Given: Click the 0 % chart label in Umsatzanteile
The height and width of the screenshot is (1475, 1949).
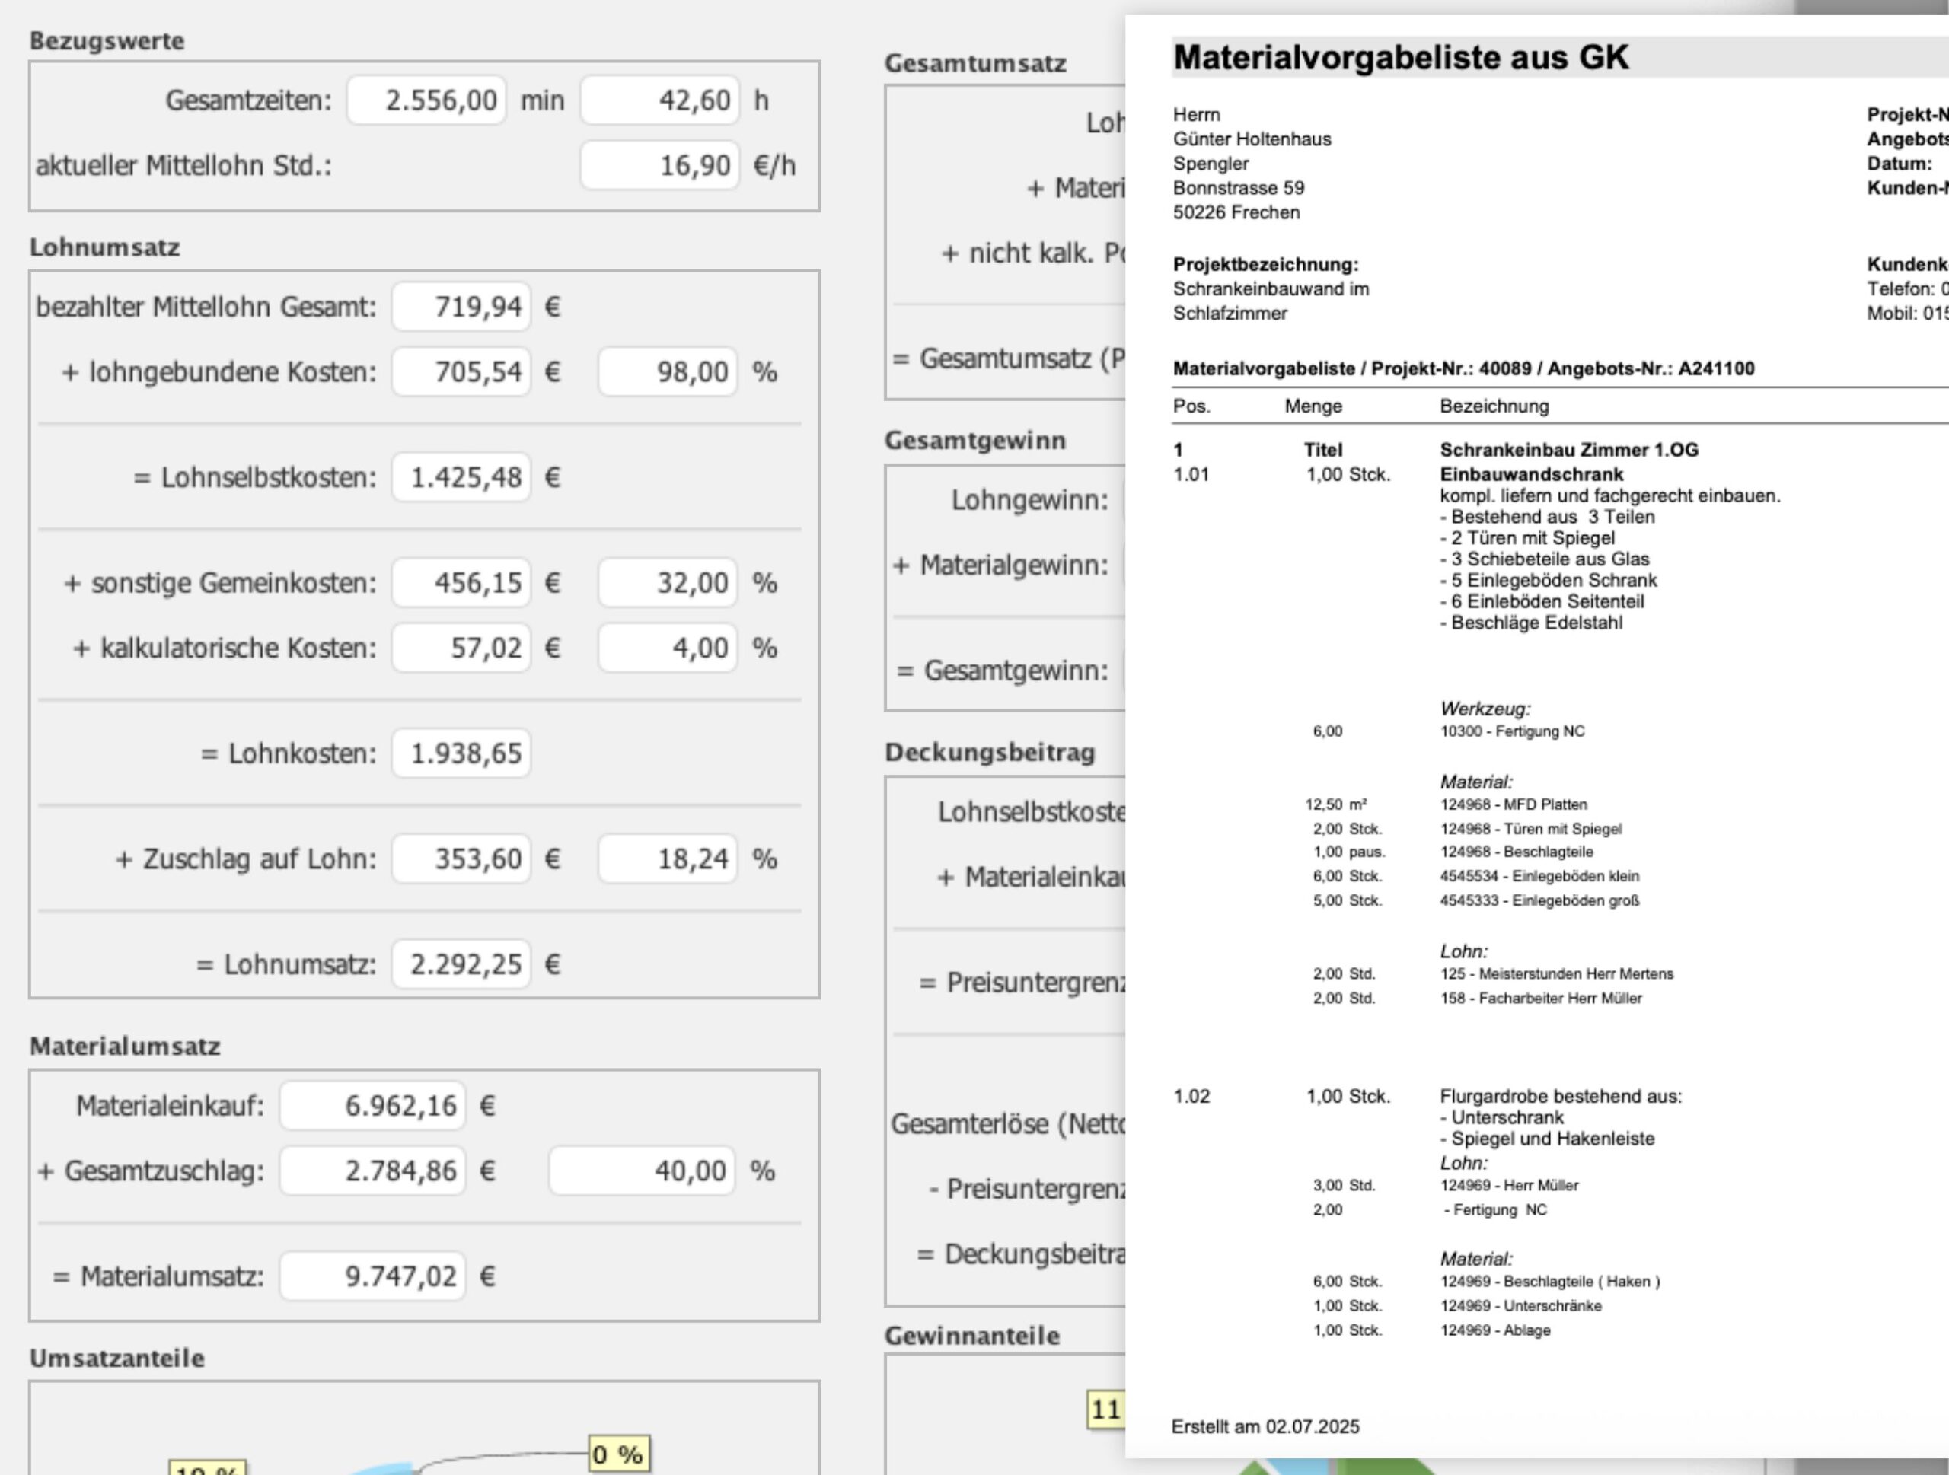Looking at the screenshot, I should pos(620,1454).
